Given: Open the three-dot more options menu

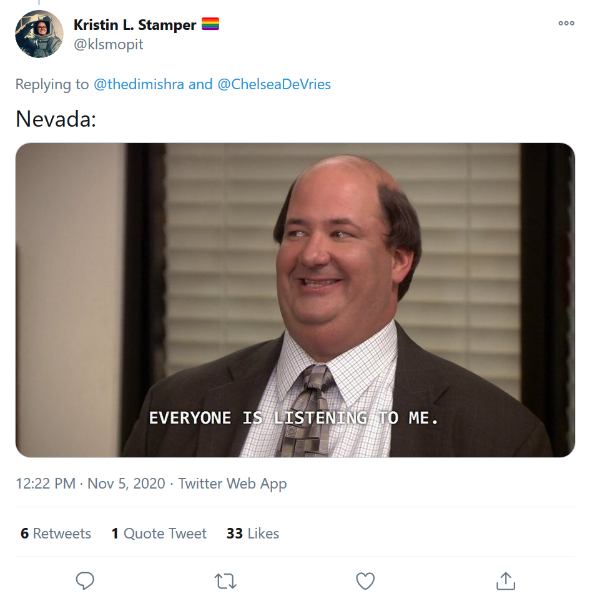Looking at the screenshot, I should pyautogui.click(x=566, y=24).
